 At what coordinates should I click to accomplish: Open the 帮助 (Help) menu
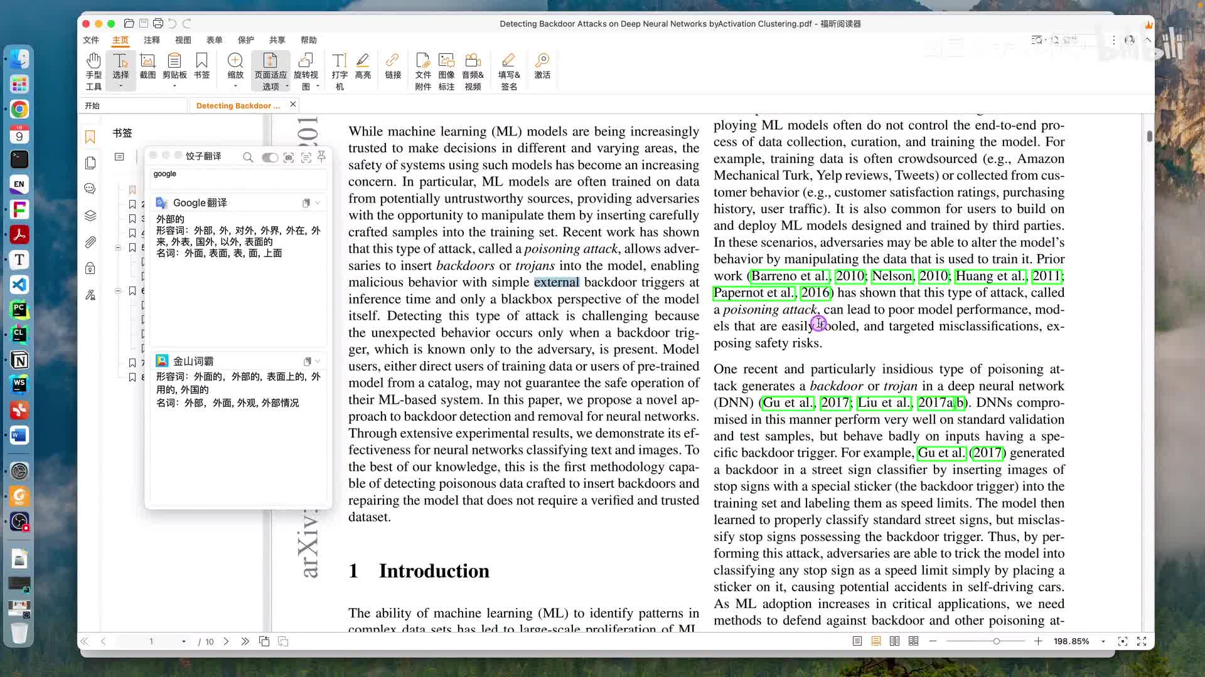(x=308, y=40)
